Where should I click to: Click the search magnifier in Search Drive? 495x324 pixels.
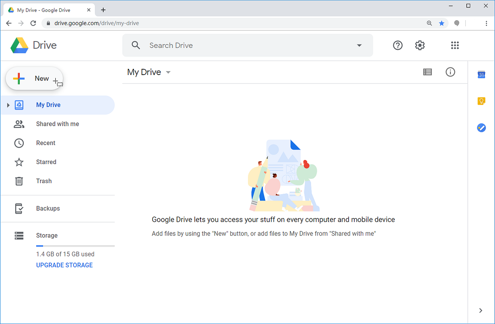coord(136,45)
